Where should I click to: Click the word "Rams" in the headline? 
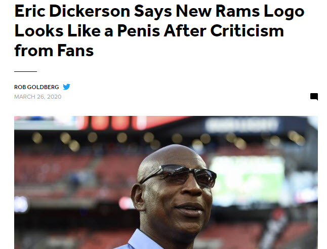pyautogui.click(x=238, y=11)
